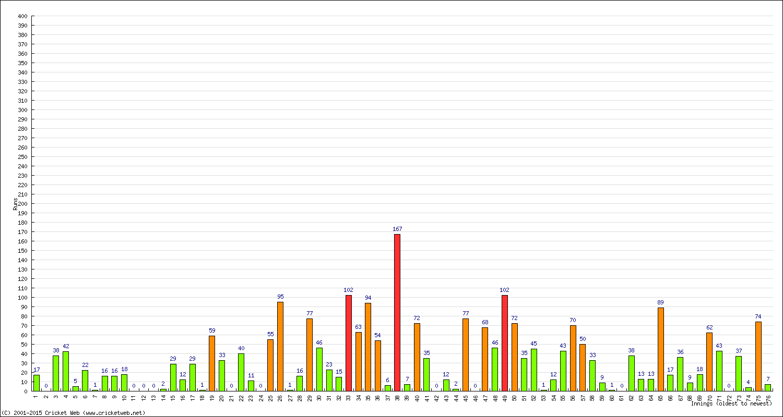Select the red 102 bar at innings 33

[x=349, y=343]
